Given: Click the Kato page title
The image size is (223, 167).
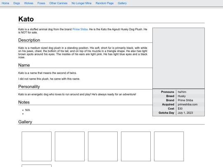Looking at the screenshot, I should pos(26,19).
